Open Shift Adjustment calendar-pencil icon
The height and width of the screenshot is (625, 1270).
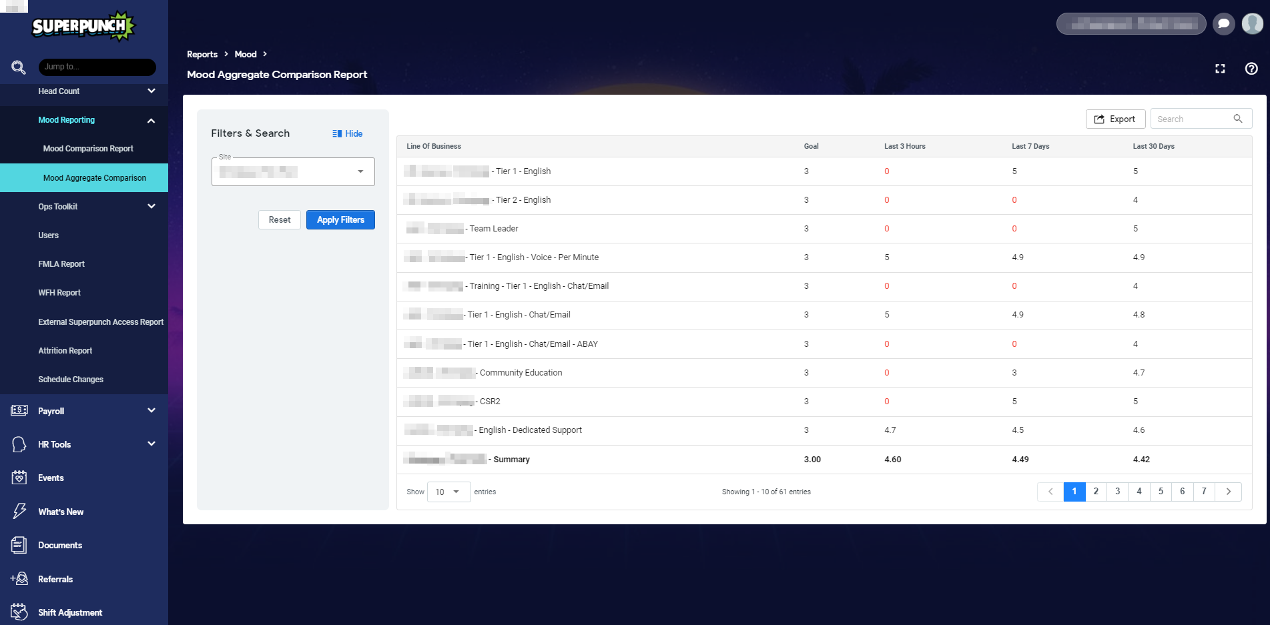click(18, 611)
